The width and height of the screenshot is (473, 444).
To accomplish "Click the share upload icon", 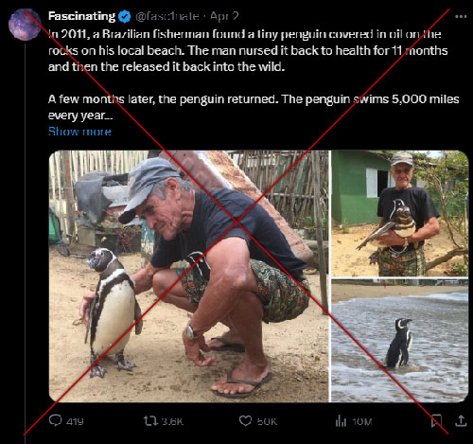I will coord(461,421).
